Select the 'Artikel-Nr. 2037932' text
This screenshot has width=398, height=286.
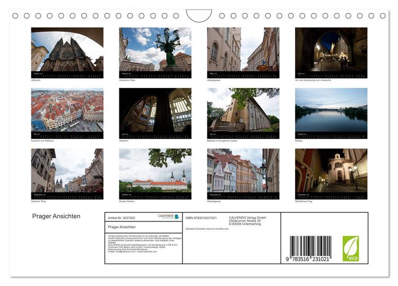(x=122, y=218)
